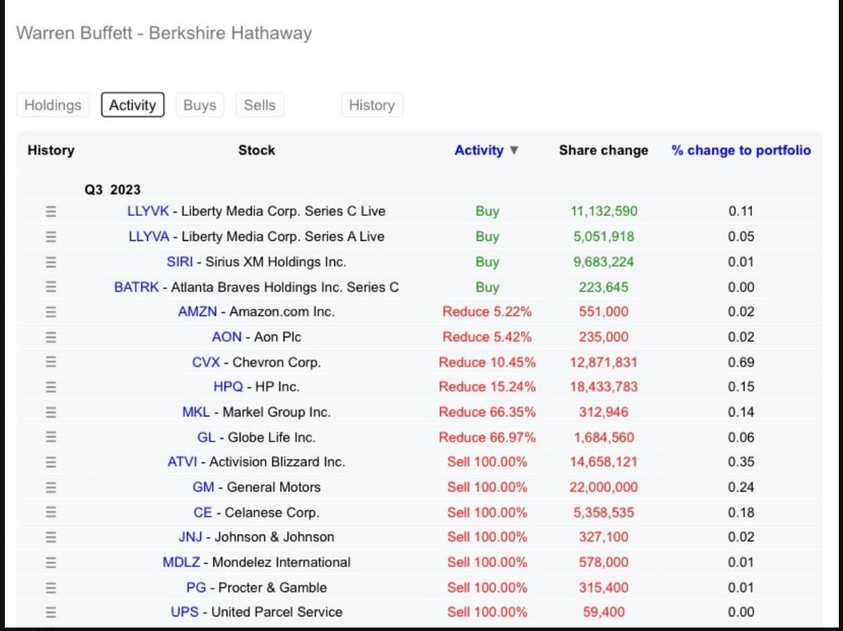Open history icon for ATVI row
Screen dimensions: 843x631
(51, 462)
